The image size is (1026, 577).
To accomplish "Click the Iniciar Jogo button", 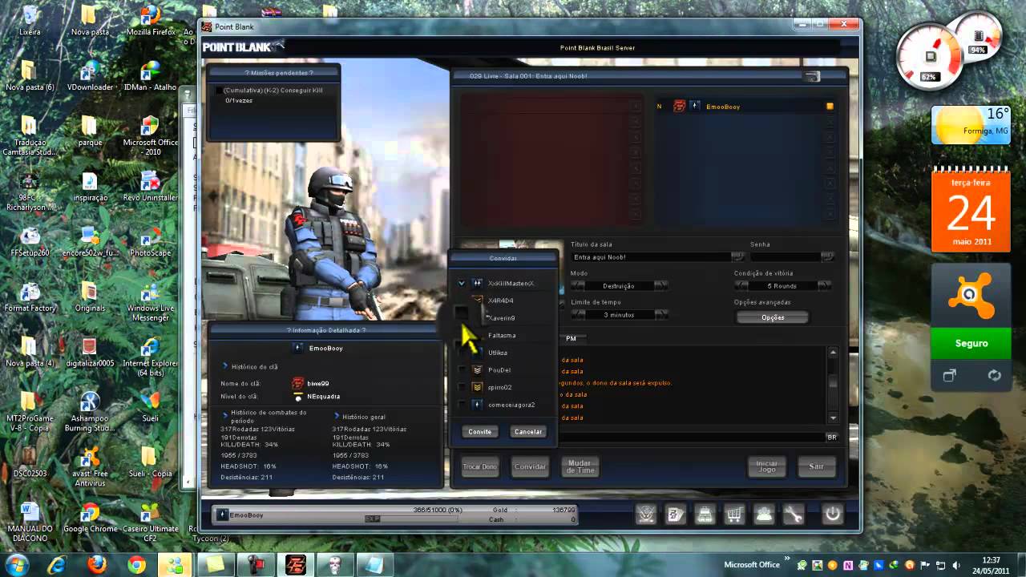I will (766, 466).
